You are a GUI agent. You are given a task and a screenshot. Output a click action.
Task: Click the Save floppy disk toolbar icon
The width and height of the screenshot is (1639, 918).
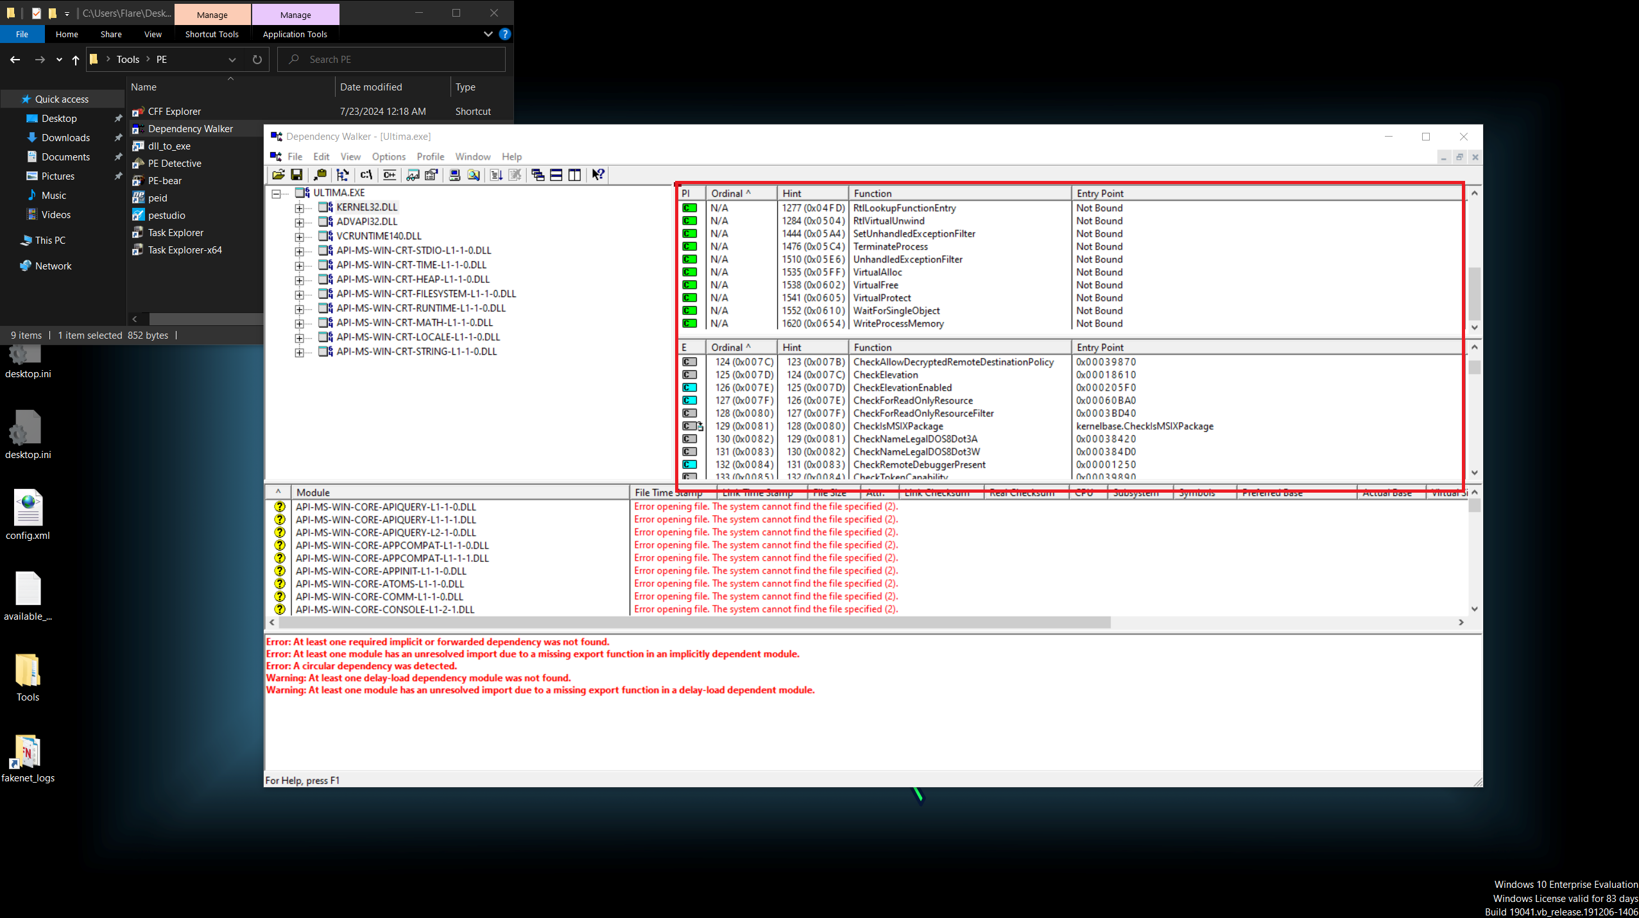[x=296, y=174]
